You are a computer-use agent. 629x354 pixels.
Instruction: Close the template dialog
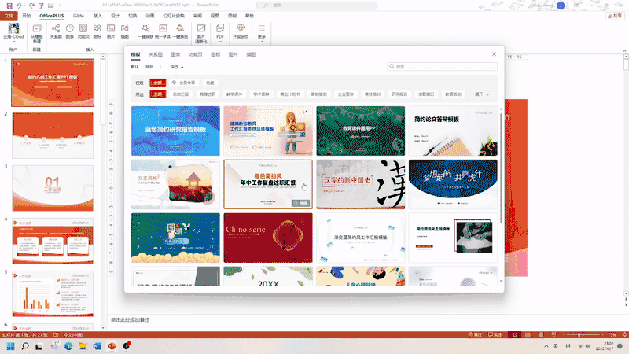(494, 54)
